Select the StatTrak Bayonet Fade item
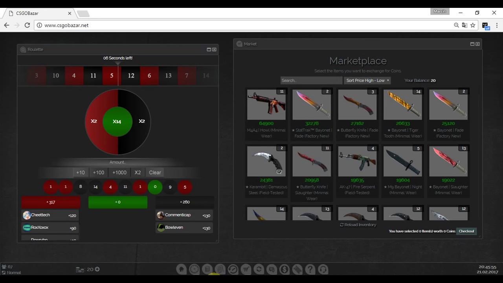The image size is (503, 283). click(312, 114)
